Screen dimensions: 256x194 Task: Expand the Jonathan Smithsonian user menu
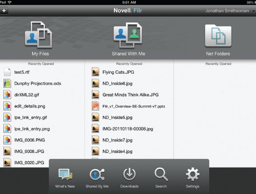tap(230, 11)
